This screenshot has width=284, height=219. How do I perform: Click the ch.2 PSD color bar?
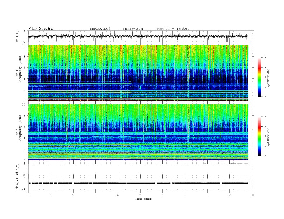260,136
